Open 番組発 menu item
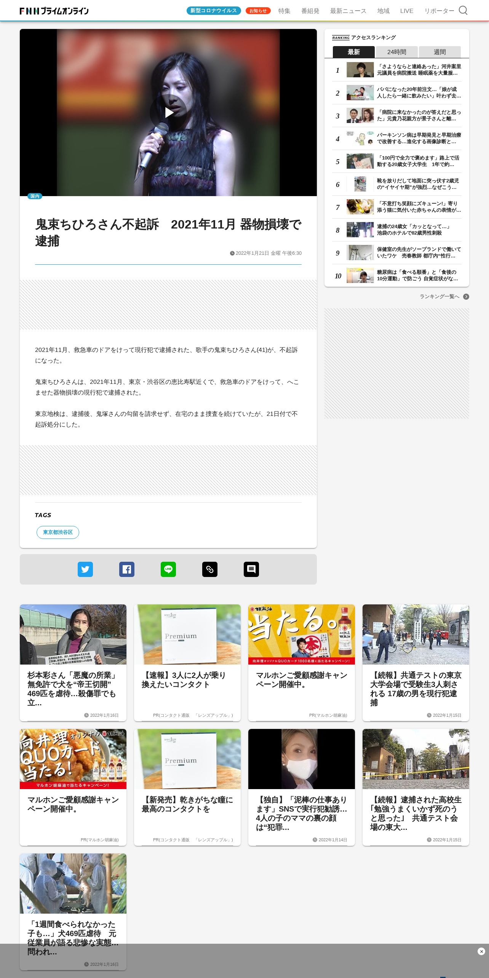This screenshot has width=489, height=978. 310,11
